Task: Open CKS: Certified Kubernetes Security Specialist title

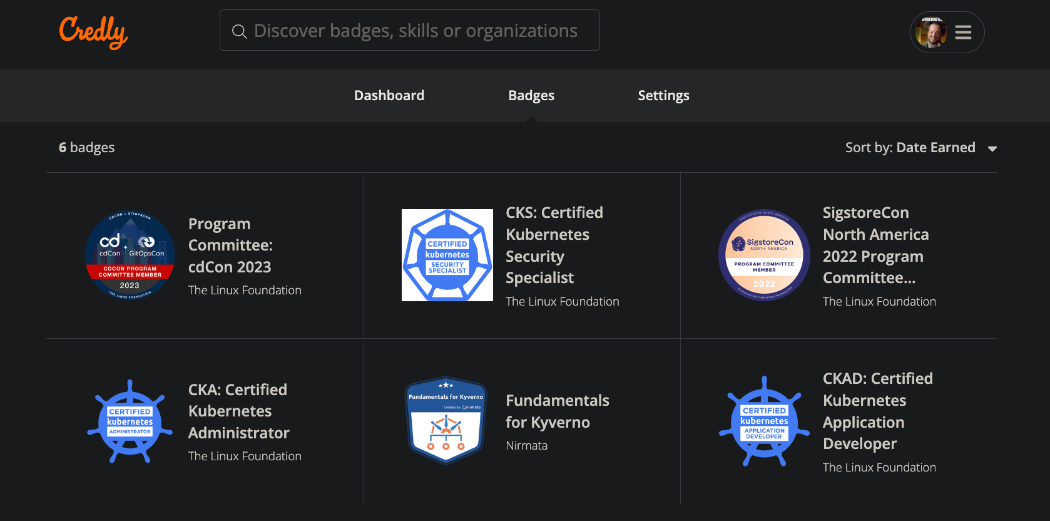Action: [554, 245]
